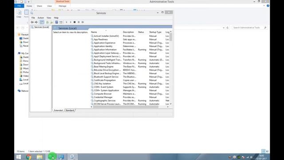This screenshot has height=160, width=284.
Task: Switch to the Standard tab
Action: (x=70, y=110)
